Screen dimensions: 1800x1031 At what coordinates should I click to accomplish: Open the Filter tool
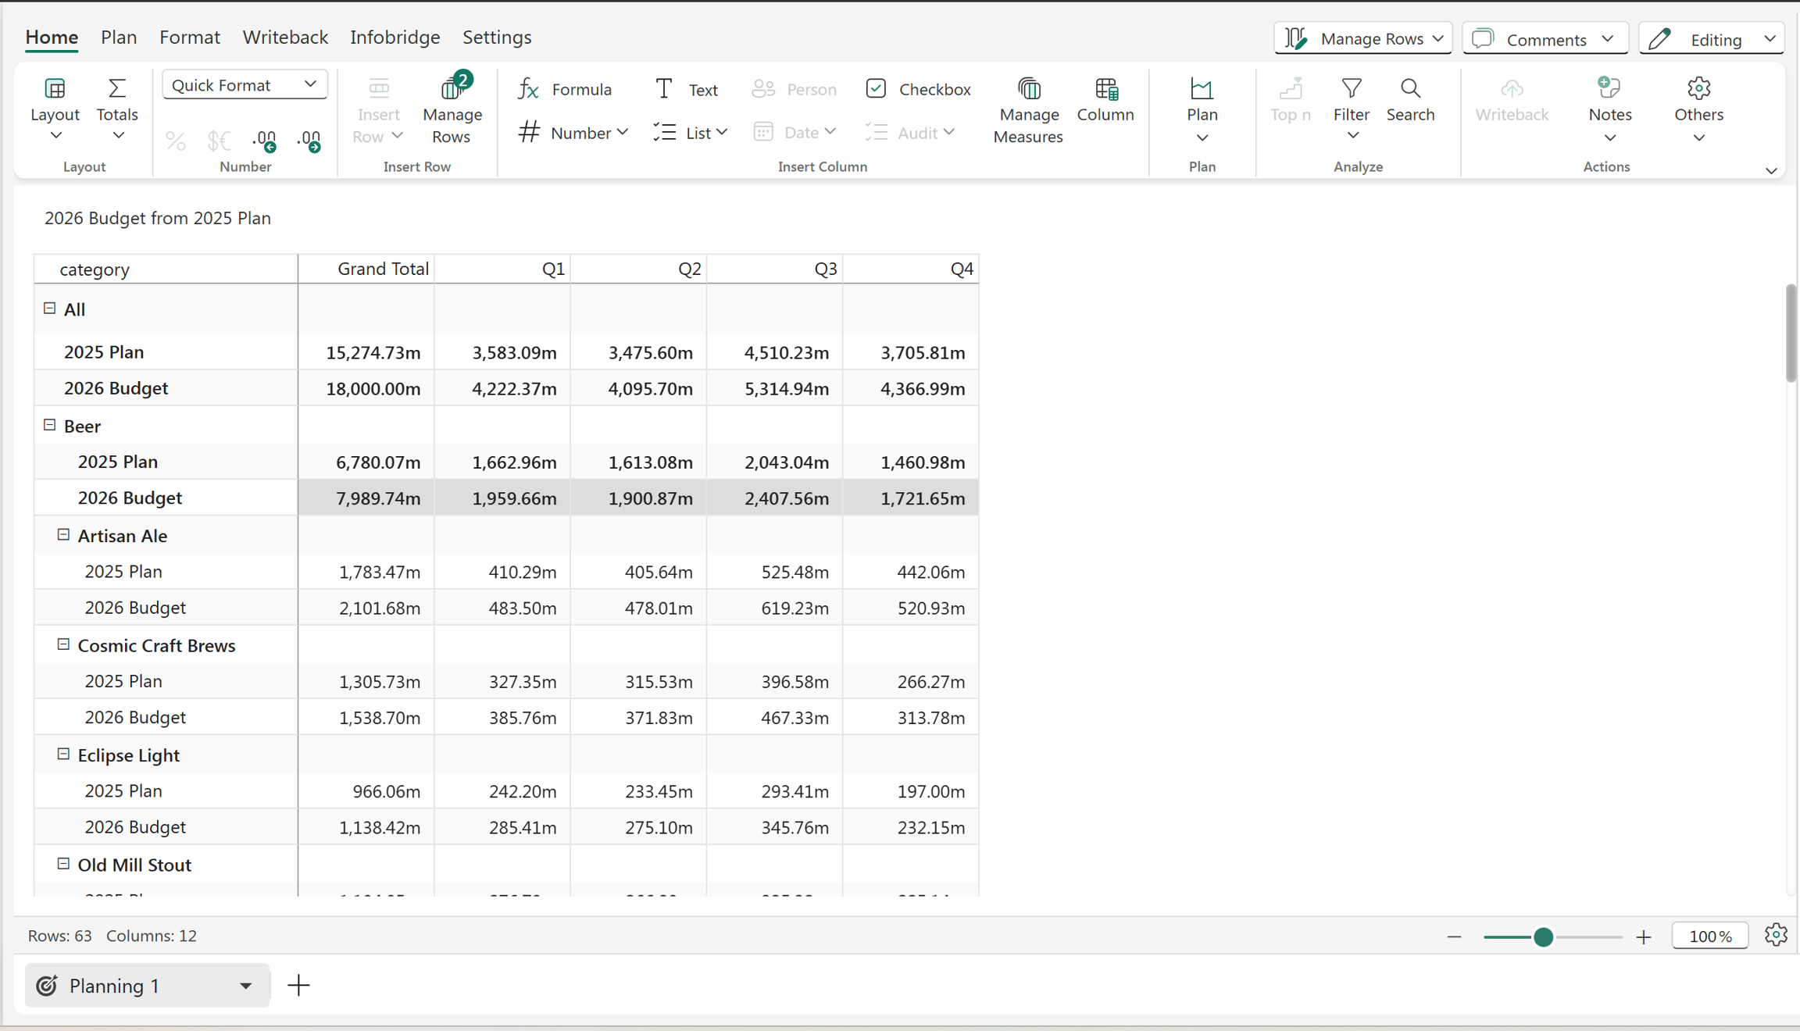(1351, 109)
